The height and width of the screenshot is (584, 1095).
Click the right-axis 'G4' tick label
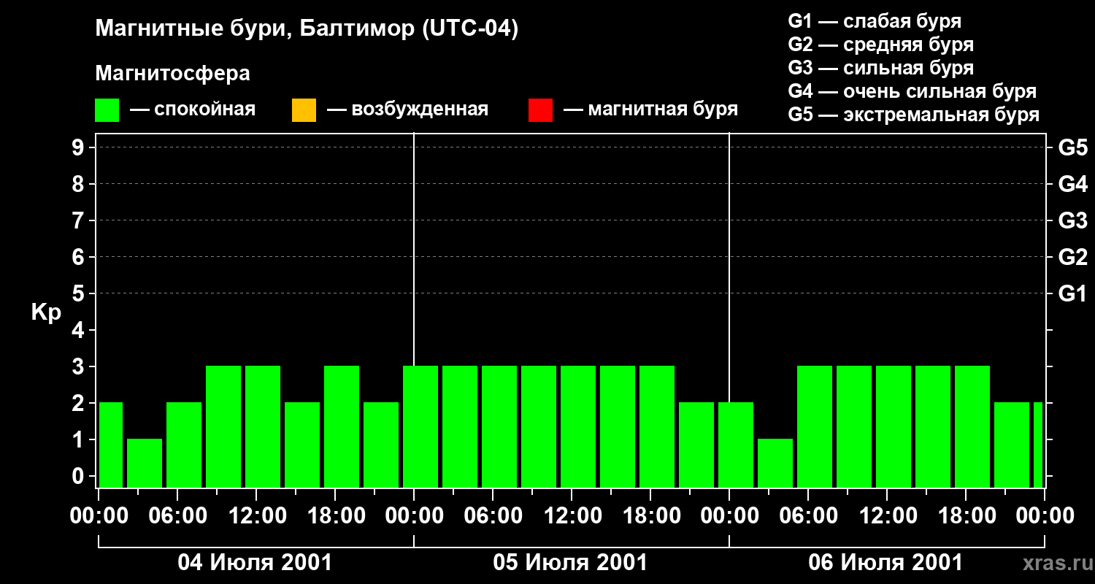(1072, 184)
